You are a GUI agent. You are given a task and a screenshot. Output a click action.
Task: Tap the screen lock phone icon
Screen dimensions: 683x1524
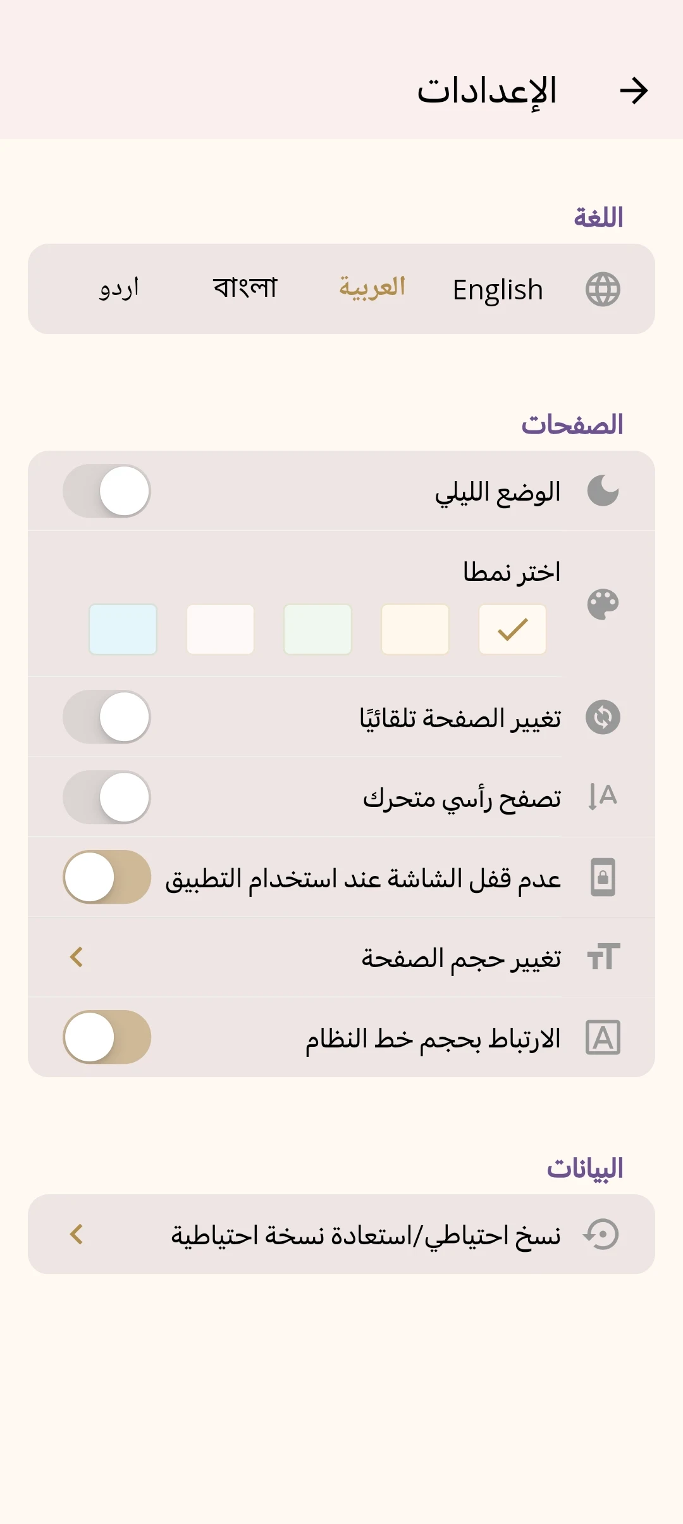click(x=603, y=877)
